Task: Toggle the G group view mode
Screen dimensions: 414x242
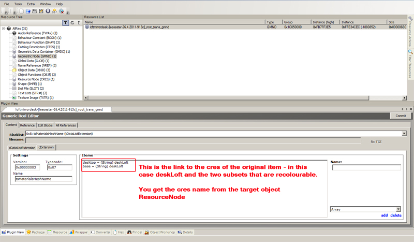Action: click(72, 23)
